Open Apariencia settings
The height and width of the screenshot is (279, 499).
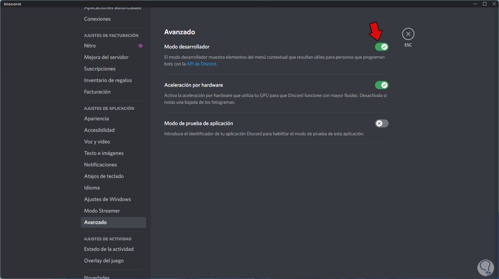click(96, 119)
